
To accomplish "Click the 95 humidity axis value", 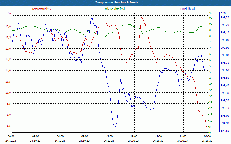I will (211, 18).
